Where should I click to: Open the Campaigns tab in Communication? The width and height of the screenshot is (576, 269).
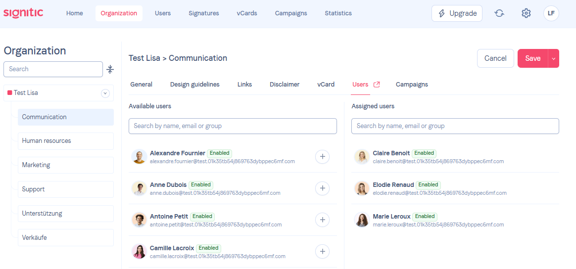click(x=412, y=85)
